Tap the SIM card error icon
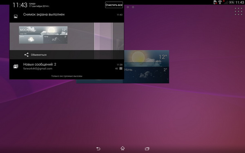Screen dimensions: 245x153 [x=215, y=2]
